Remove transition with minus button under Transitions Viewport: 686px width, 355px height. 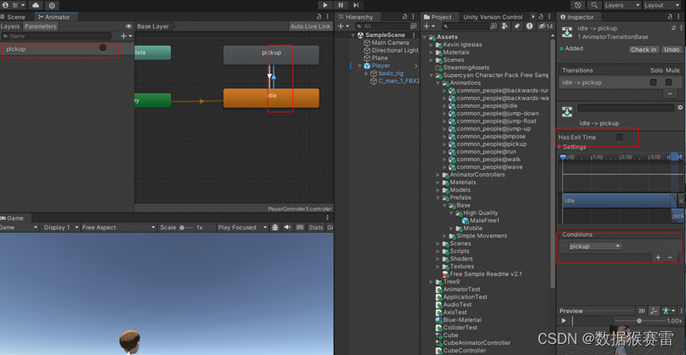(669, 94)
